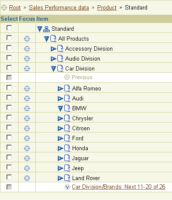Click the focus icon beside Jaguar
This screenshot has height=200, width=172.
(27, 158)
